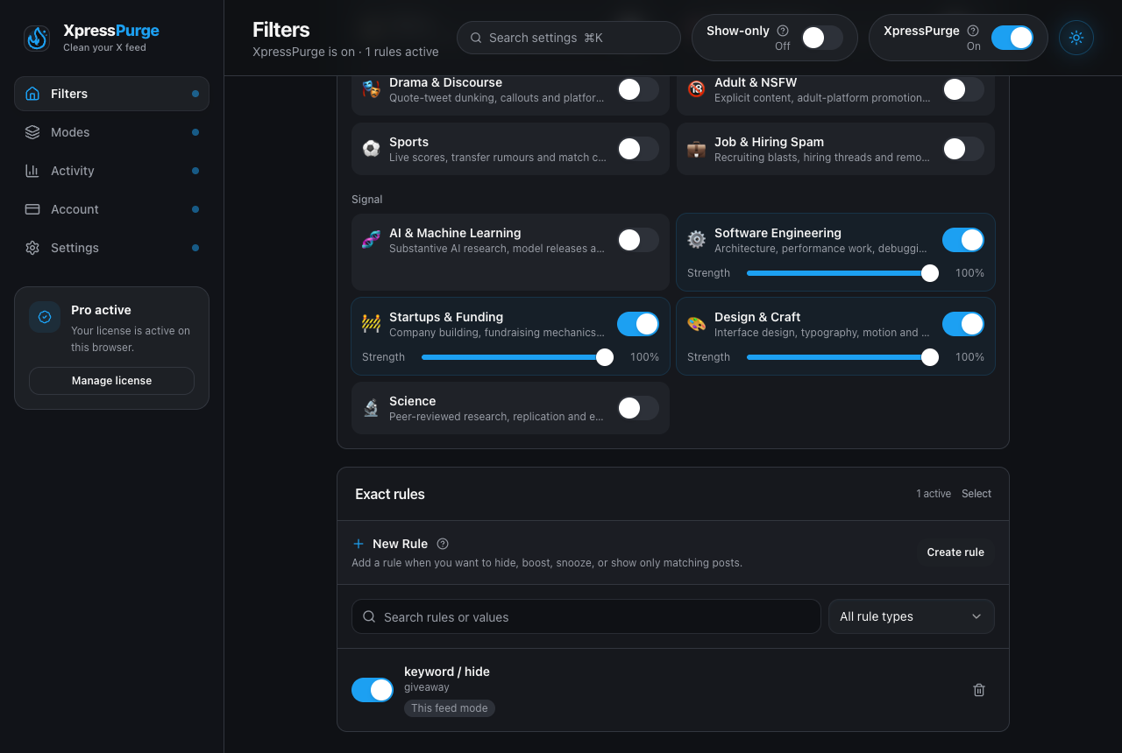
Task: Click the Startups & Funding construction icon
Action: coord(372,324)
